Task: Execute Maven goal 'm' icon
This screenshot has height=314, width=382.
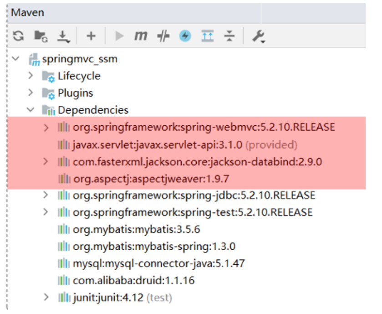Action: tap(141, 36)
